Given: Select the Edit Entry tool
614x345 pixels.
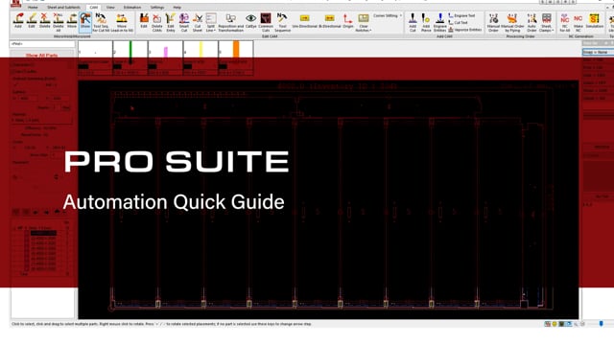Looking at the screenshot, I should pos(171,22).
